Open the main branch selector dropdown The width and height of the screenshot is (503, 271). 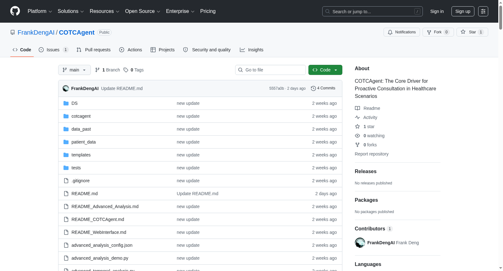point(75,70)
